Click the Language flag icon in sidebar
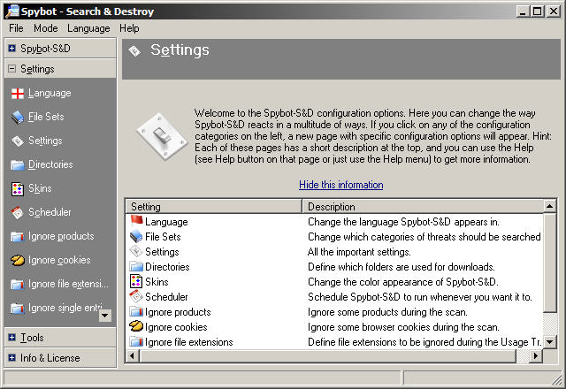Screen dimensions: 566x389 point(18,94)
